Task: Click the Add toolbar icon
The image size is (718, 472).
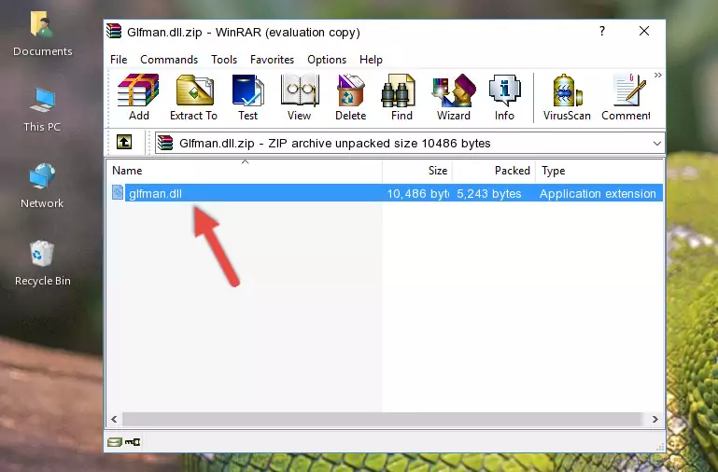Action: coord(138,97)
